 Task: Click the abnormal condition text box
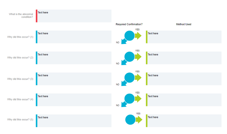coord(74,16)
